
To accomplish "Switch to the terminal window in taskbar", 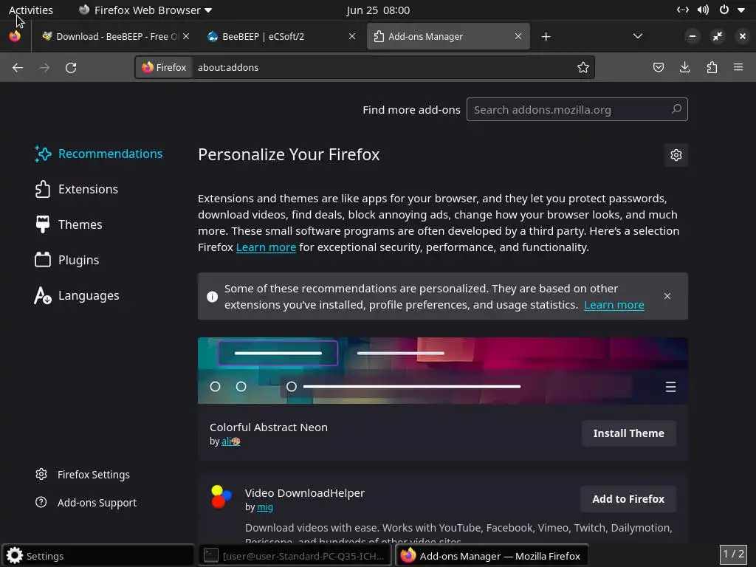I will pyautogui.click(x=295, y=556).
